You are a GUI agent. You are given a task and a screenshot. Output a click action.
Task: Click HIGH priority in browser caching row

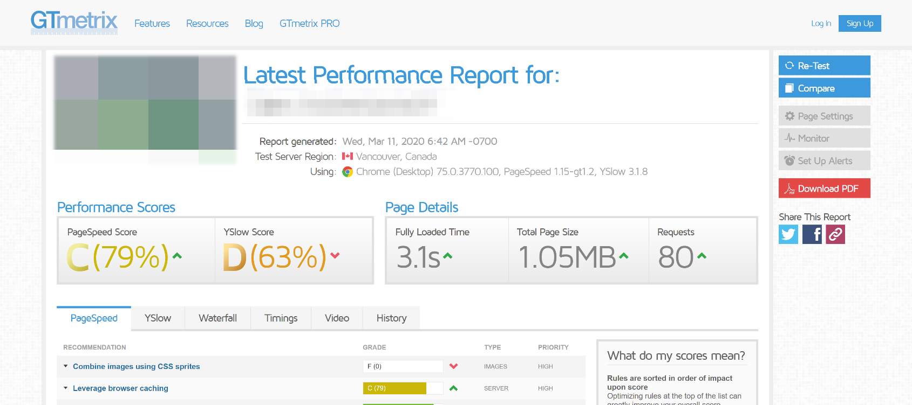tap(546, 388)
